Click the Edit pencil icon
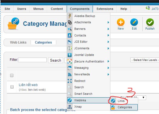 point(134,22)
